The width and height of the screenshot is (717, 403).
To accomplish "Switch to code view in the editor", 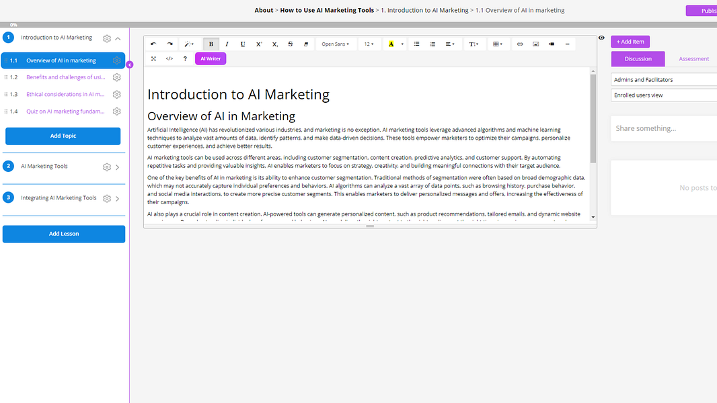I will point(169,58).
